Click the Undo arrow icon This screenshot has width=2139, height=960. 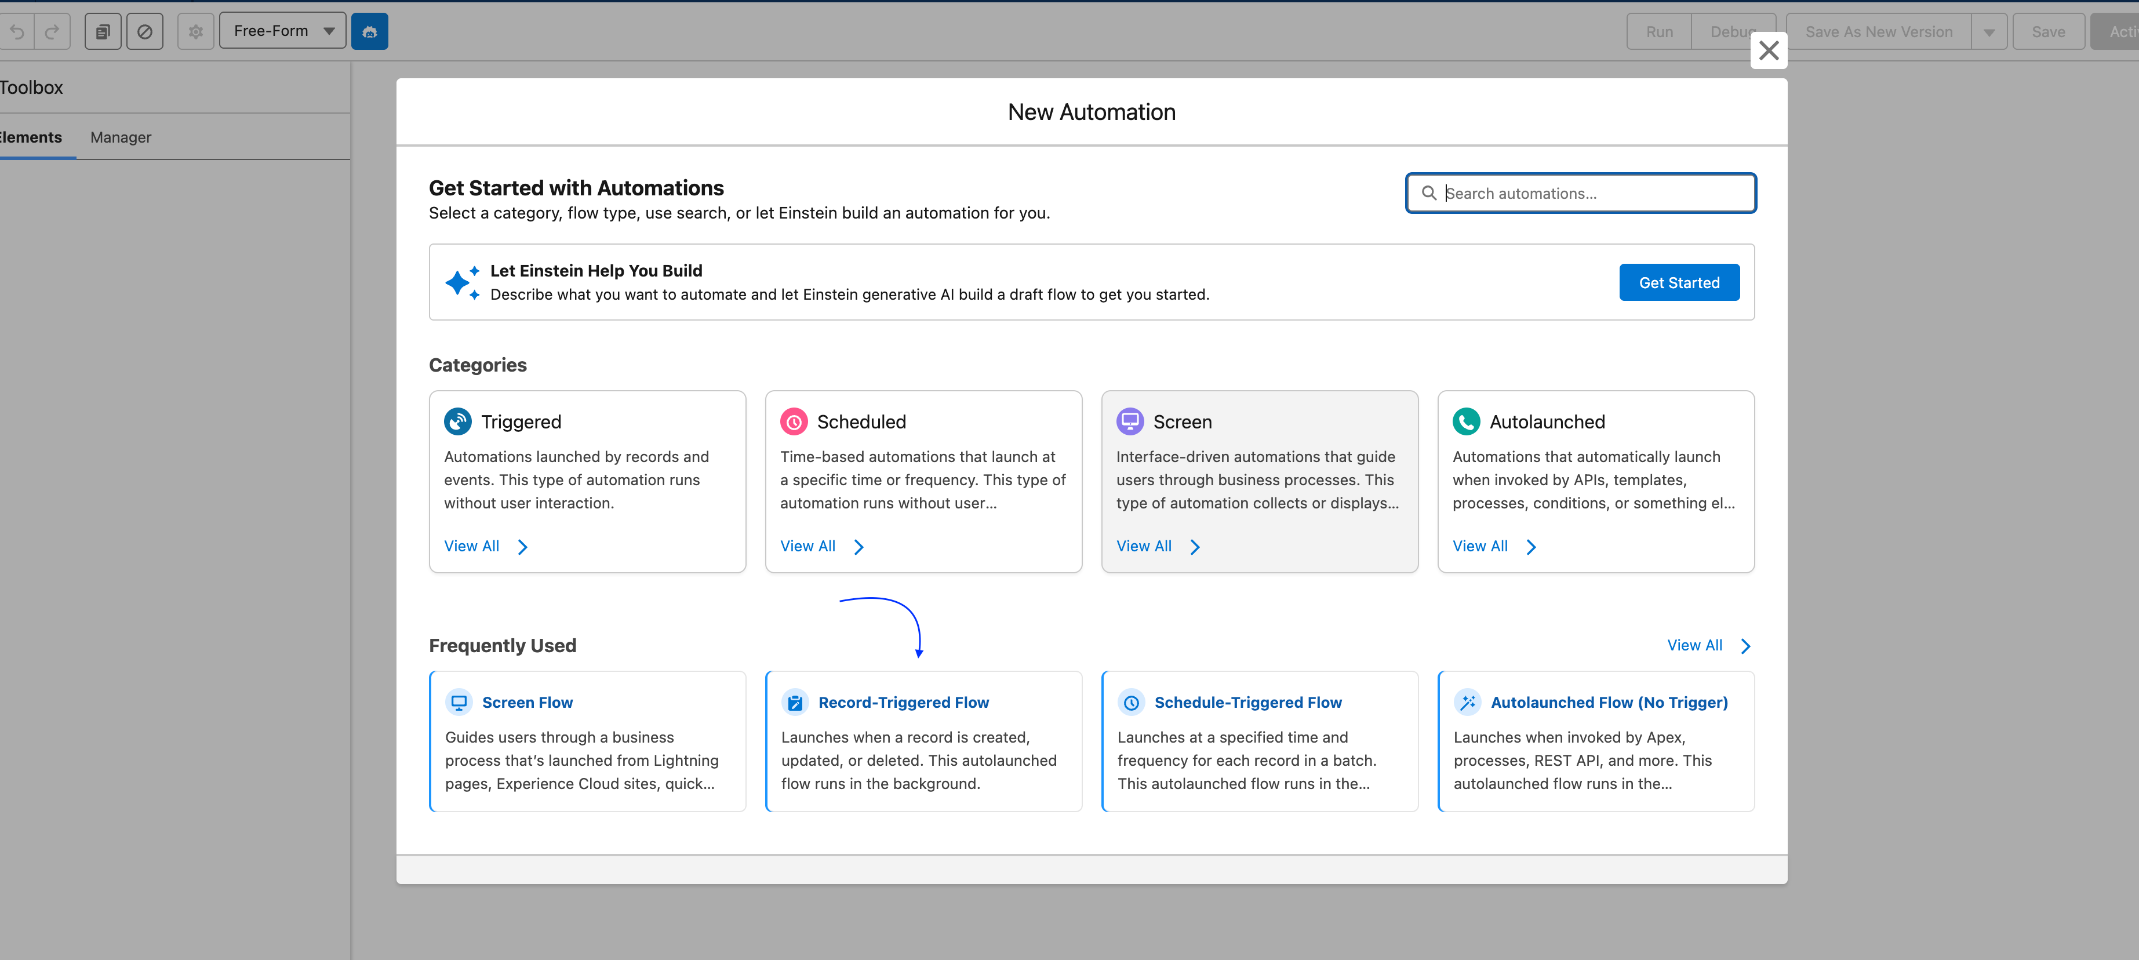tap(17, 31)
